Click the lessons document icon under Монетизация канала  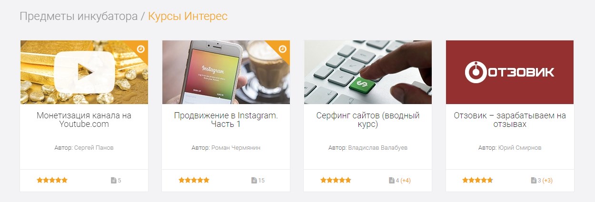113,181
